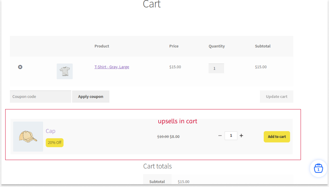
Task: Focus the Coupon code field
Action: (40, 97)
